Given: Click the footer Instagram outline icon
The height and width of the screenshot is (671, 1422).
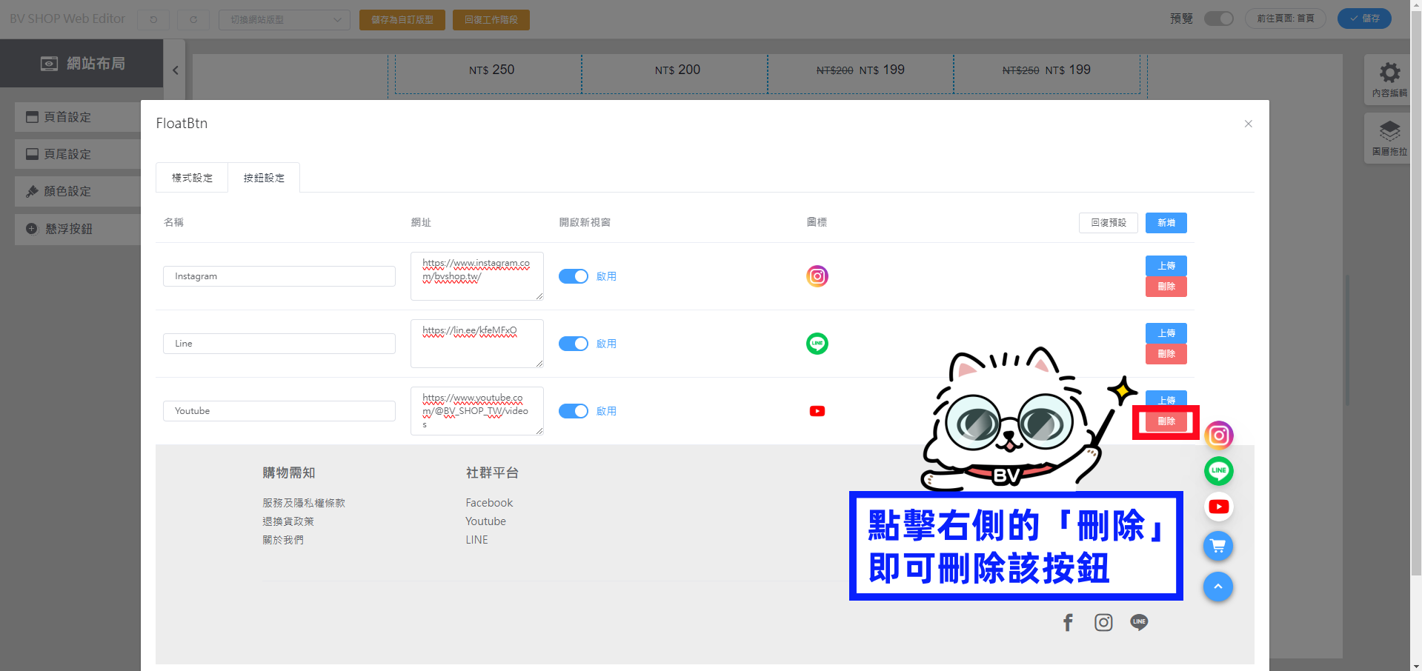Looking at the screenshot, I should point(1103,622).
